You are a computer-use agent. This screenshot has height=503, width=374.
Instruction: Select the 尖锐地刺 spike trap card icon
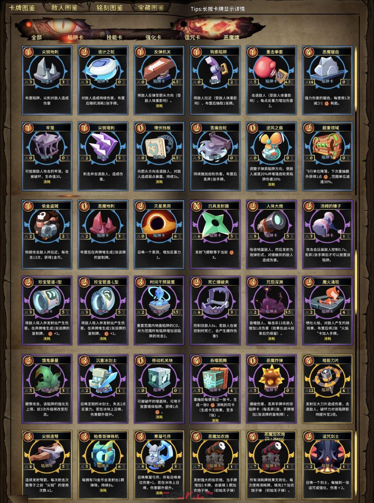click(x=47, y=70)
